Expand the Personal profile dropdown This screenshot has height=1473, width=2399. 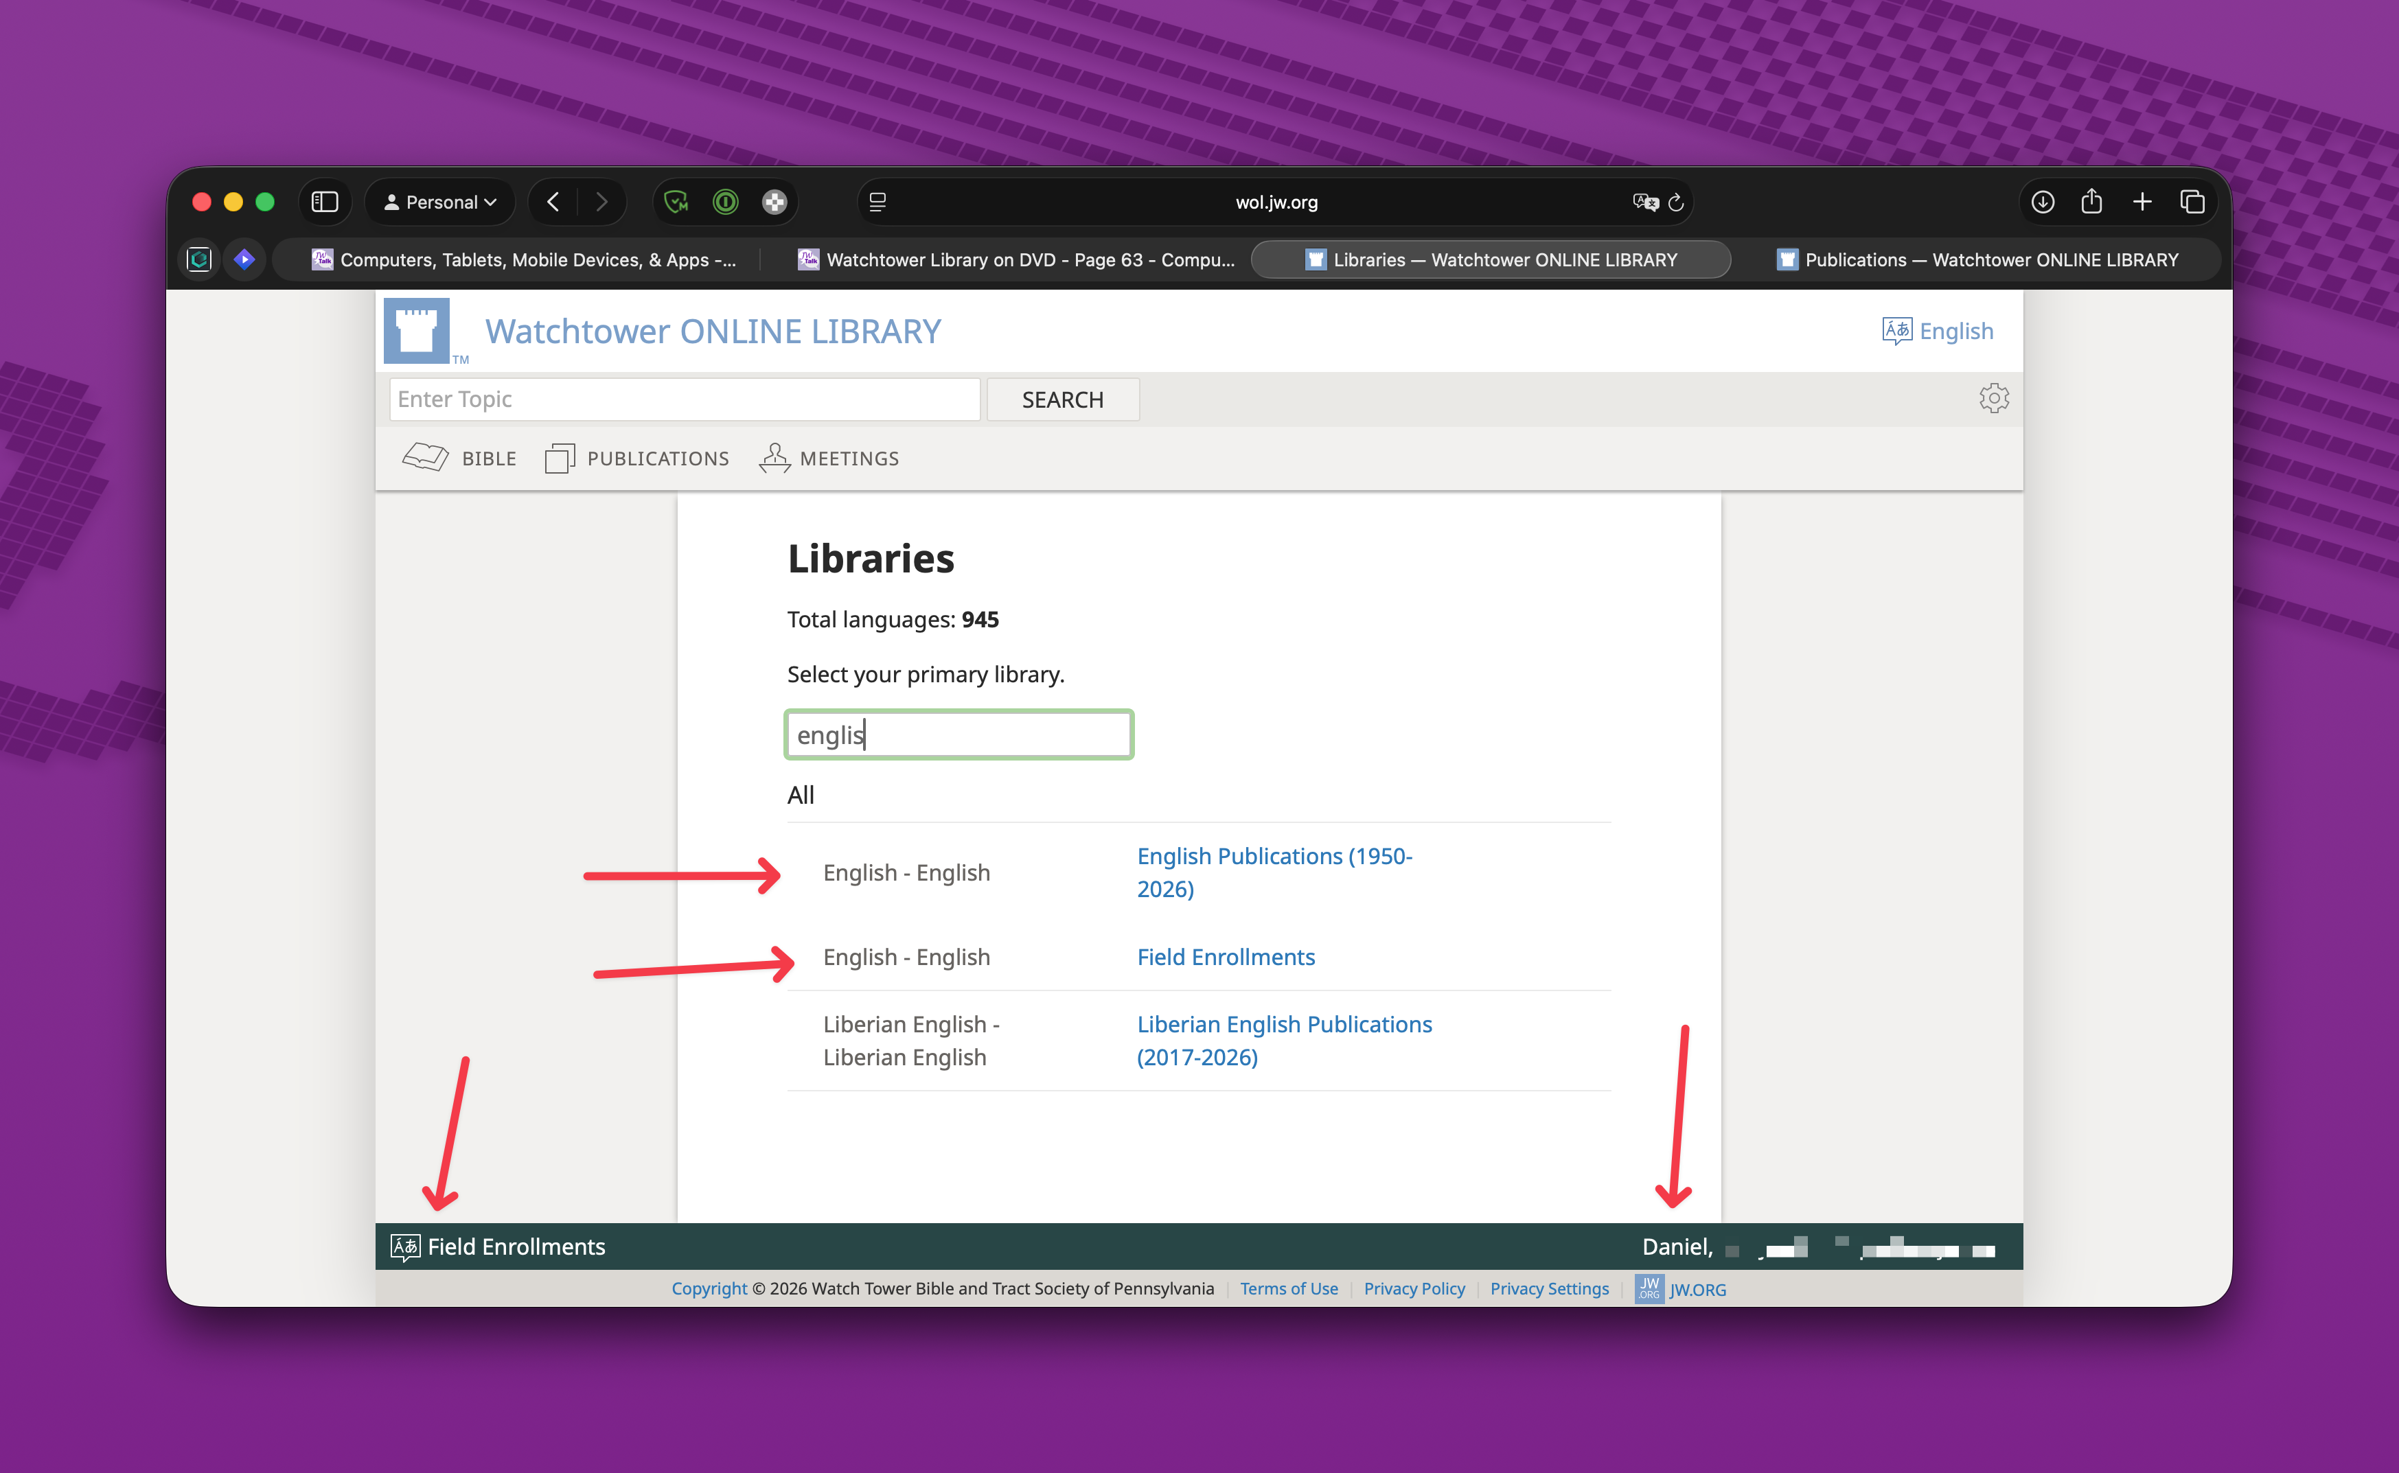coord(440,202)
